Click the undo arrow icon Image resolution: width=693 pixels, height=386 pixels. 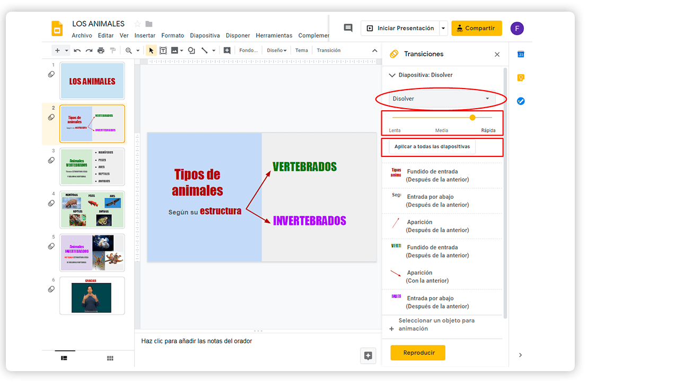click(77, 50)
